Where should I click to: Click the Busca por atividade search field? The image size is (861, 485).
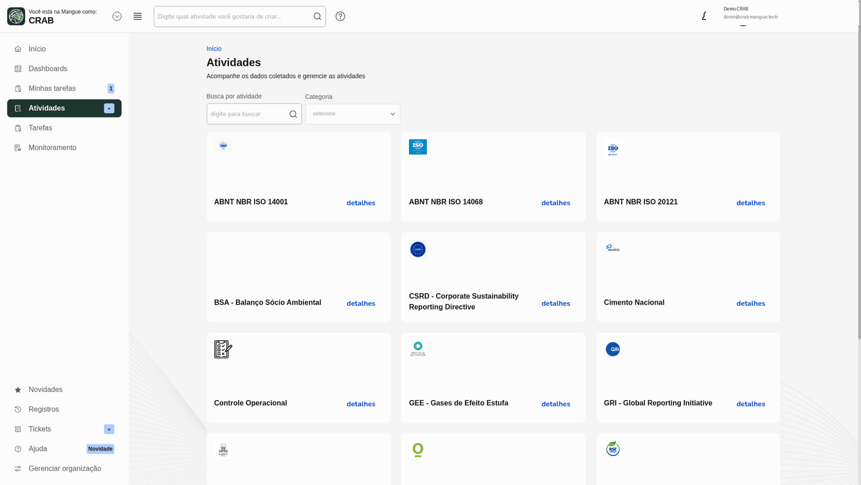[254, 114]
